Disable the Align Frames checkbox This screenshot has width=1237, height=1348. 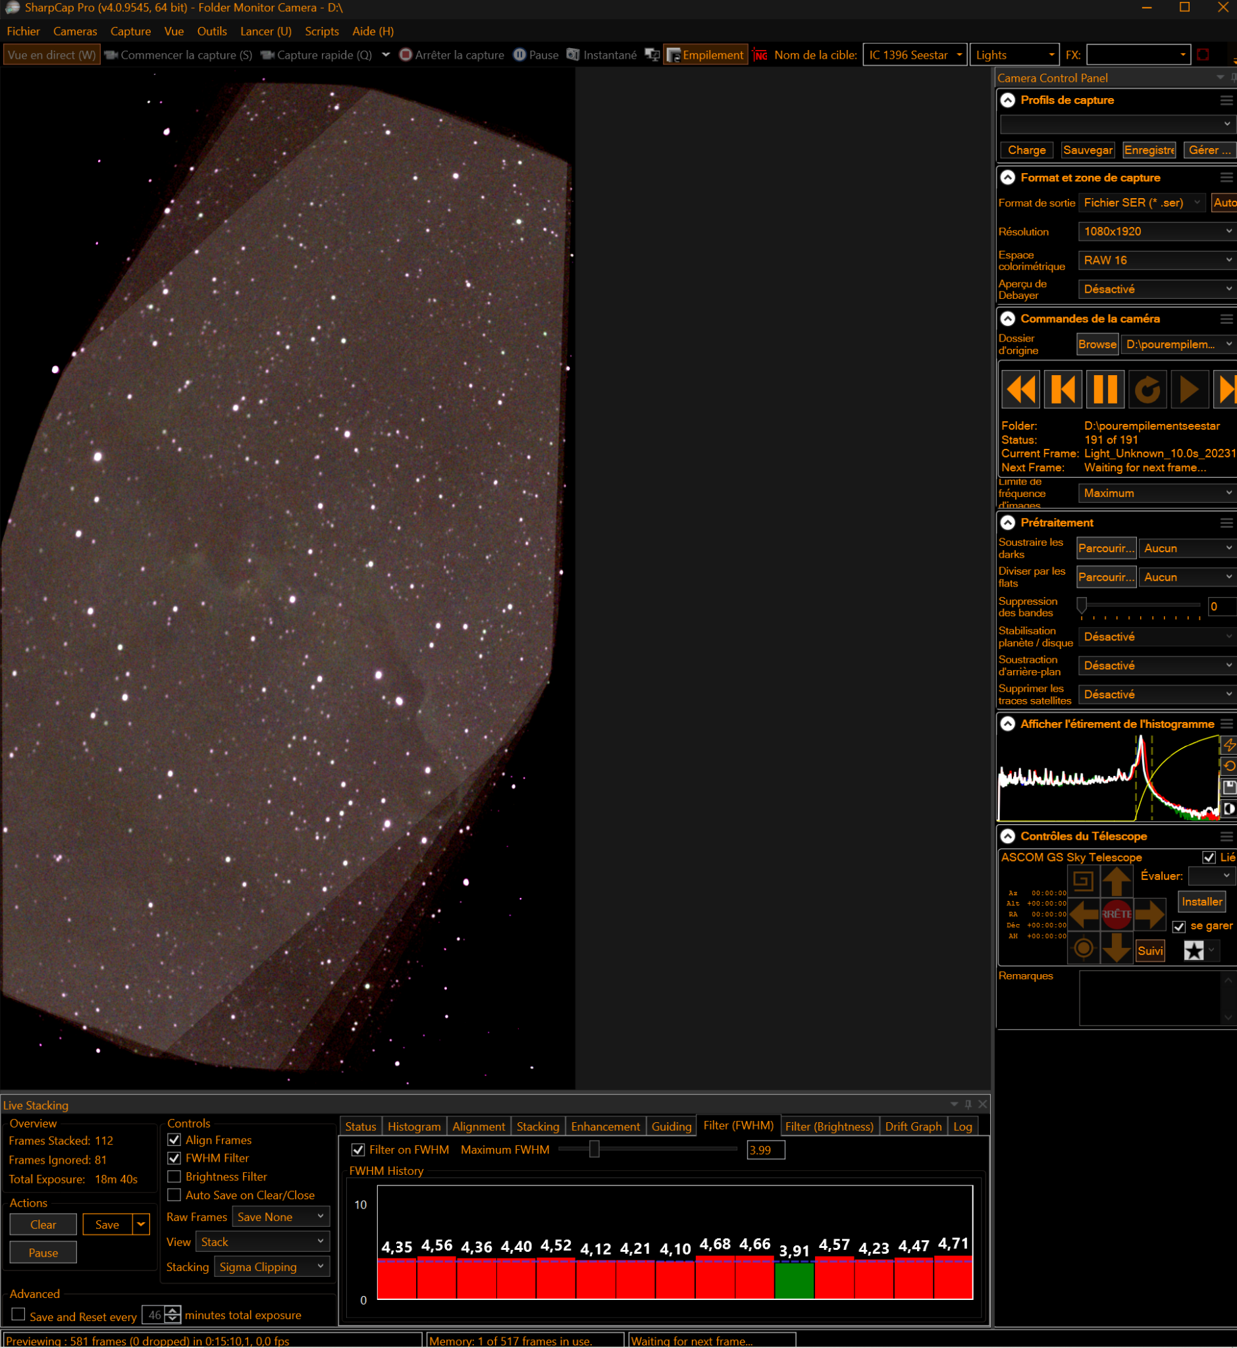(174, 1140)
